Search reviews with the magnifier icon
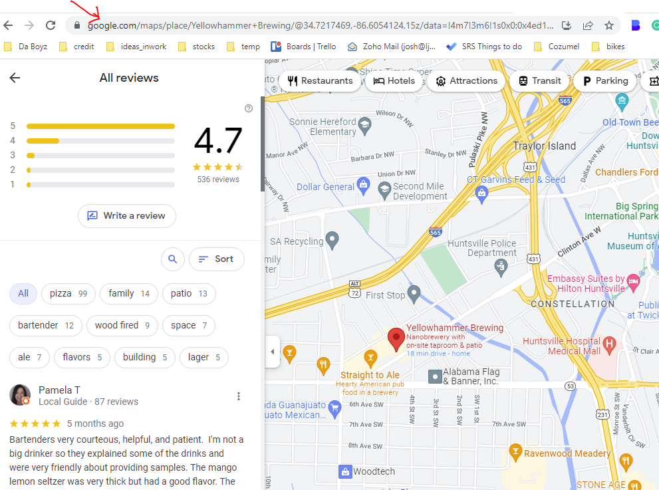The image size is (659, 490). (173, 259)
